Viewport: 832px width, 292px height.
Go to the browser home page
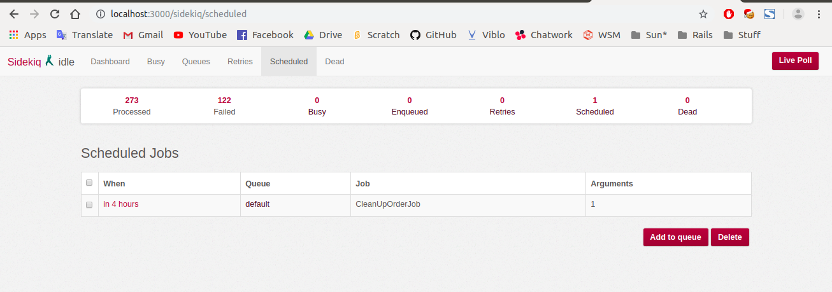tap(75, 14)
